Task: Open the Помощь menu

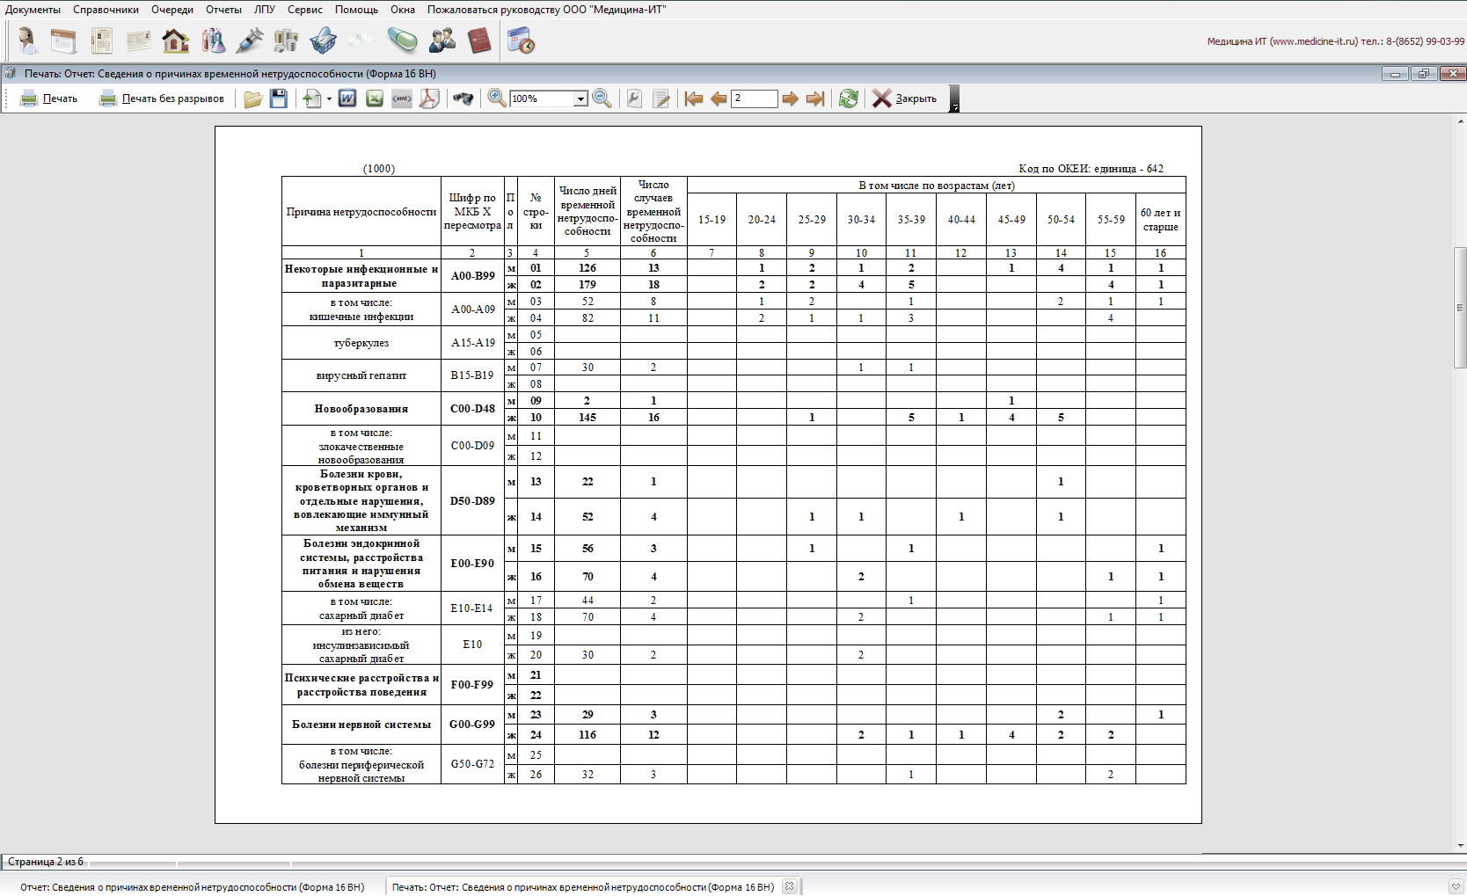Action: [356, 10]
